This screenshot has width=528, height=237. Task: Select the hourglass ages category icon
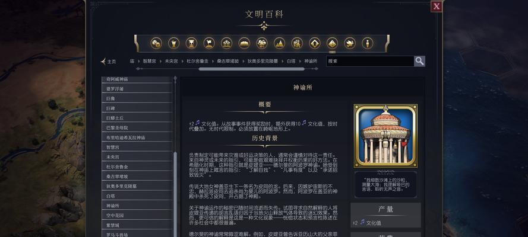[191, 43]
